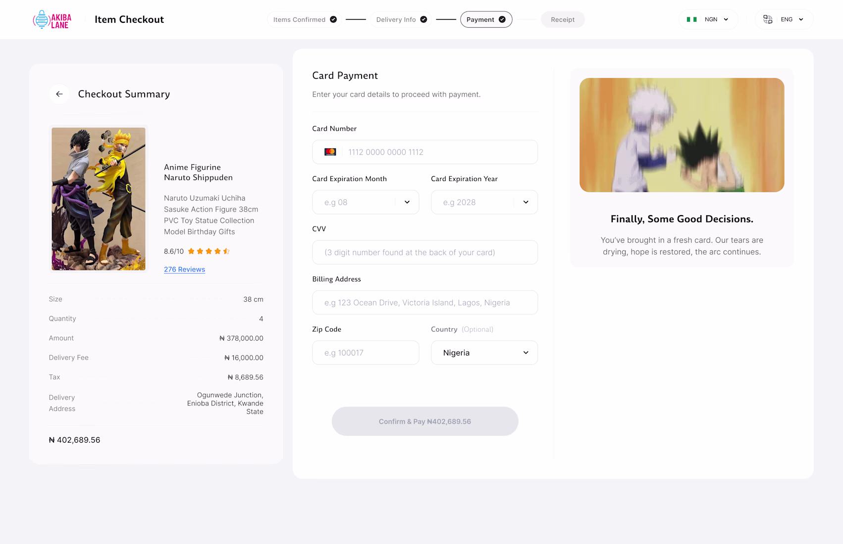Screen dimensions: 843x544
Task: Click the Delivery Info checkmark icon
Action: [423, 19]
